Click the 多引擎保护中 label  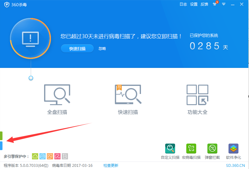[16, 157]
